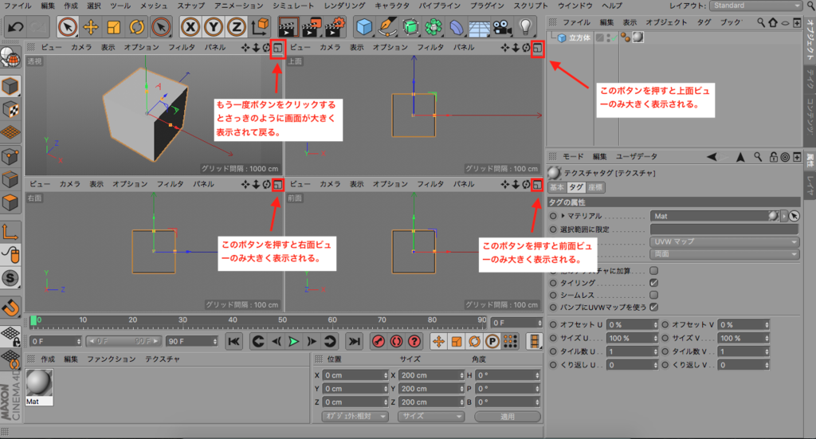
Task: Open the Spline pen tool
Action: [x=387, y=26]
